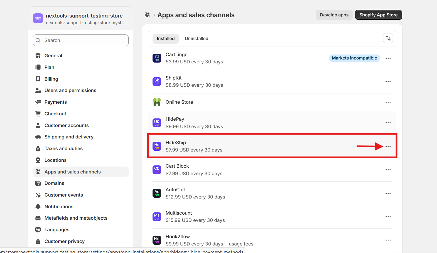Click the Cart Block app icon
Viewport: 437px width, 253px height.
[157, 170]
